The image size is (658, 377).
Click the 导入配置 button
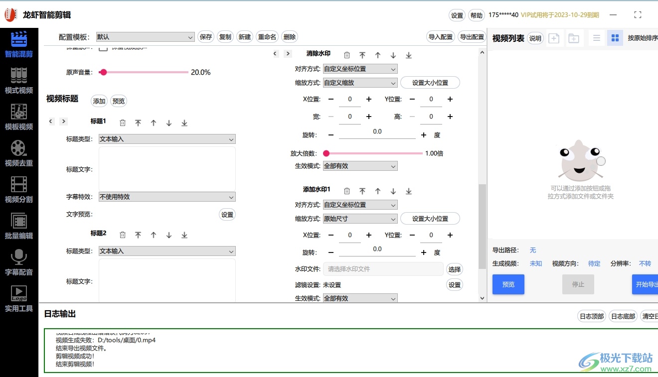(x=441, y=37)
